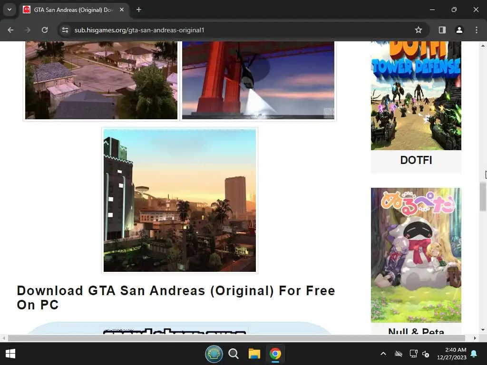
Task: Open a new browser tab
Action: click(139, 10)
